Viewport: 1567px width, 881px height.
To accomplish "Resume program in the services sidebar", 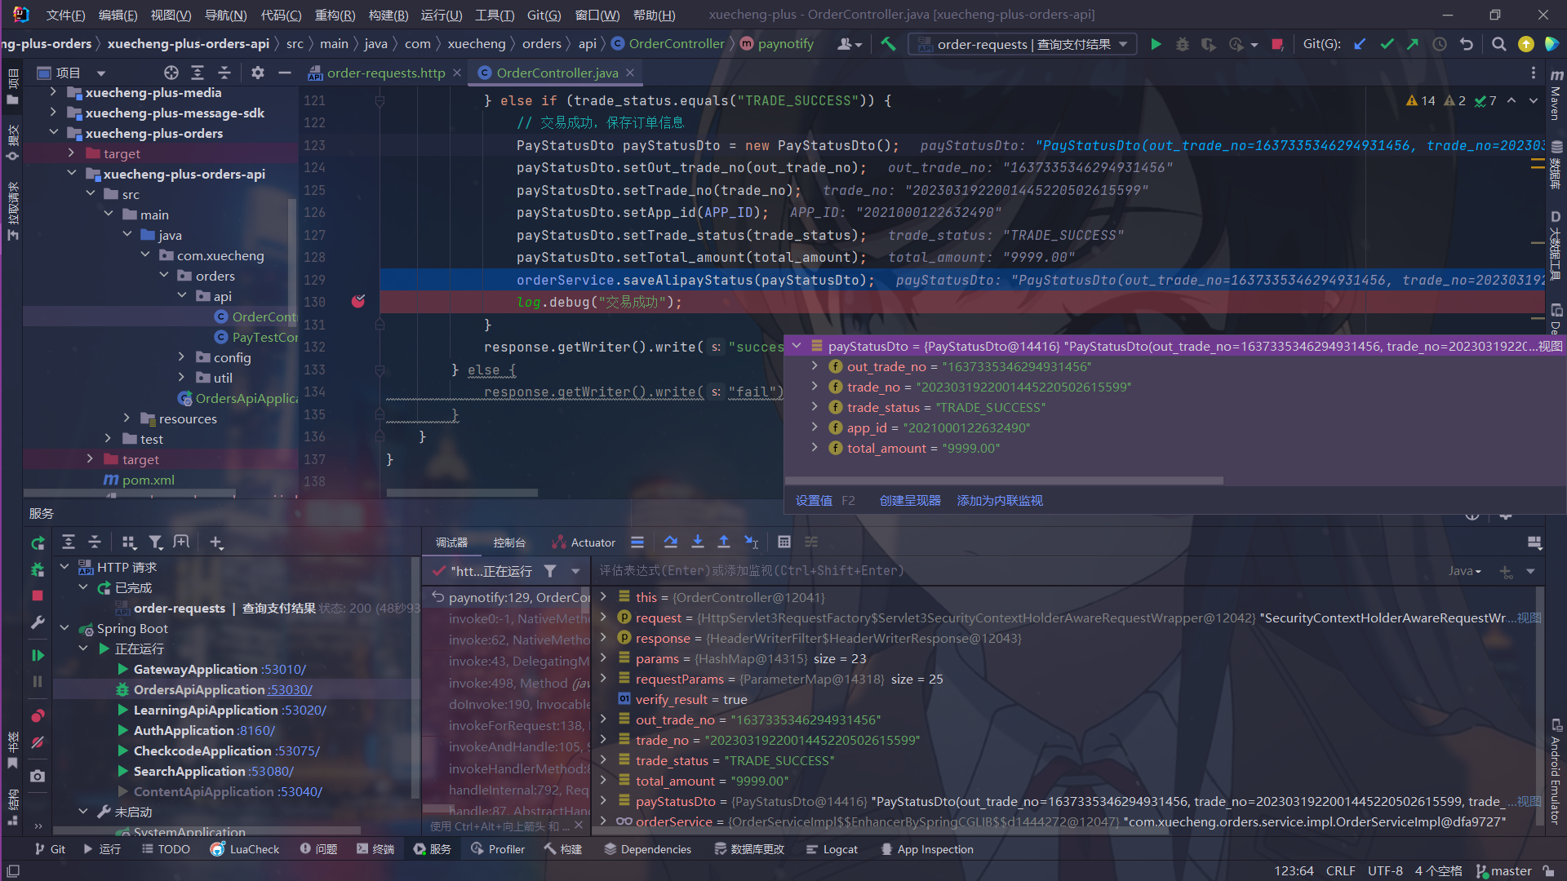I will pyautogui.click(x=38, y=655).
